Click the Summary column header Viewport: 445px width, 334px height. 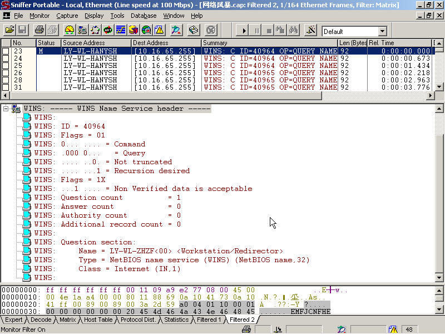(x=269, y=43)
